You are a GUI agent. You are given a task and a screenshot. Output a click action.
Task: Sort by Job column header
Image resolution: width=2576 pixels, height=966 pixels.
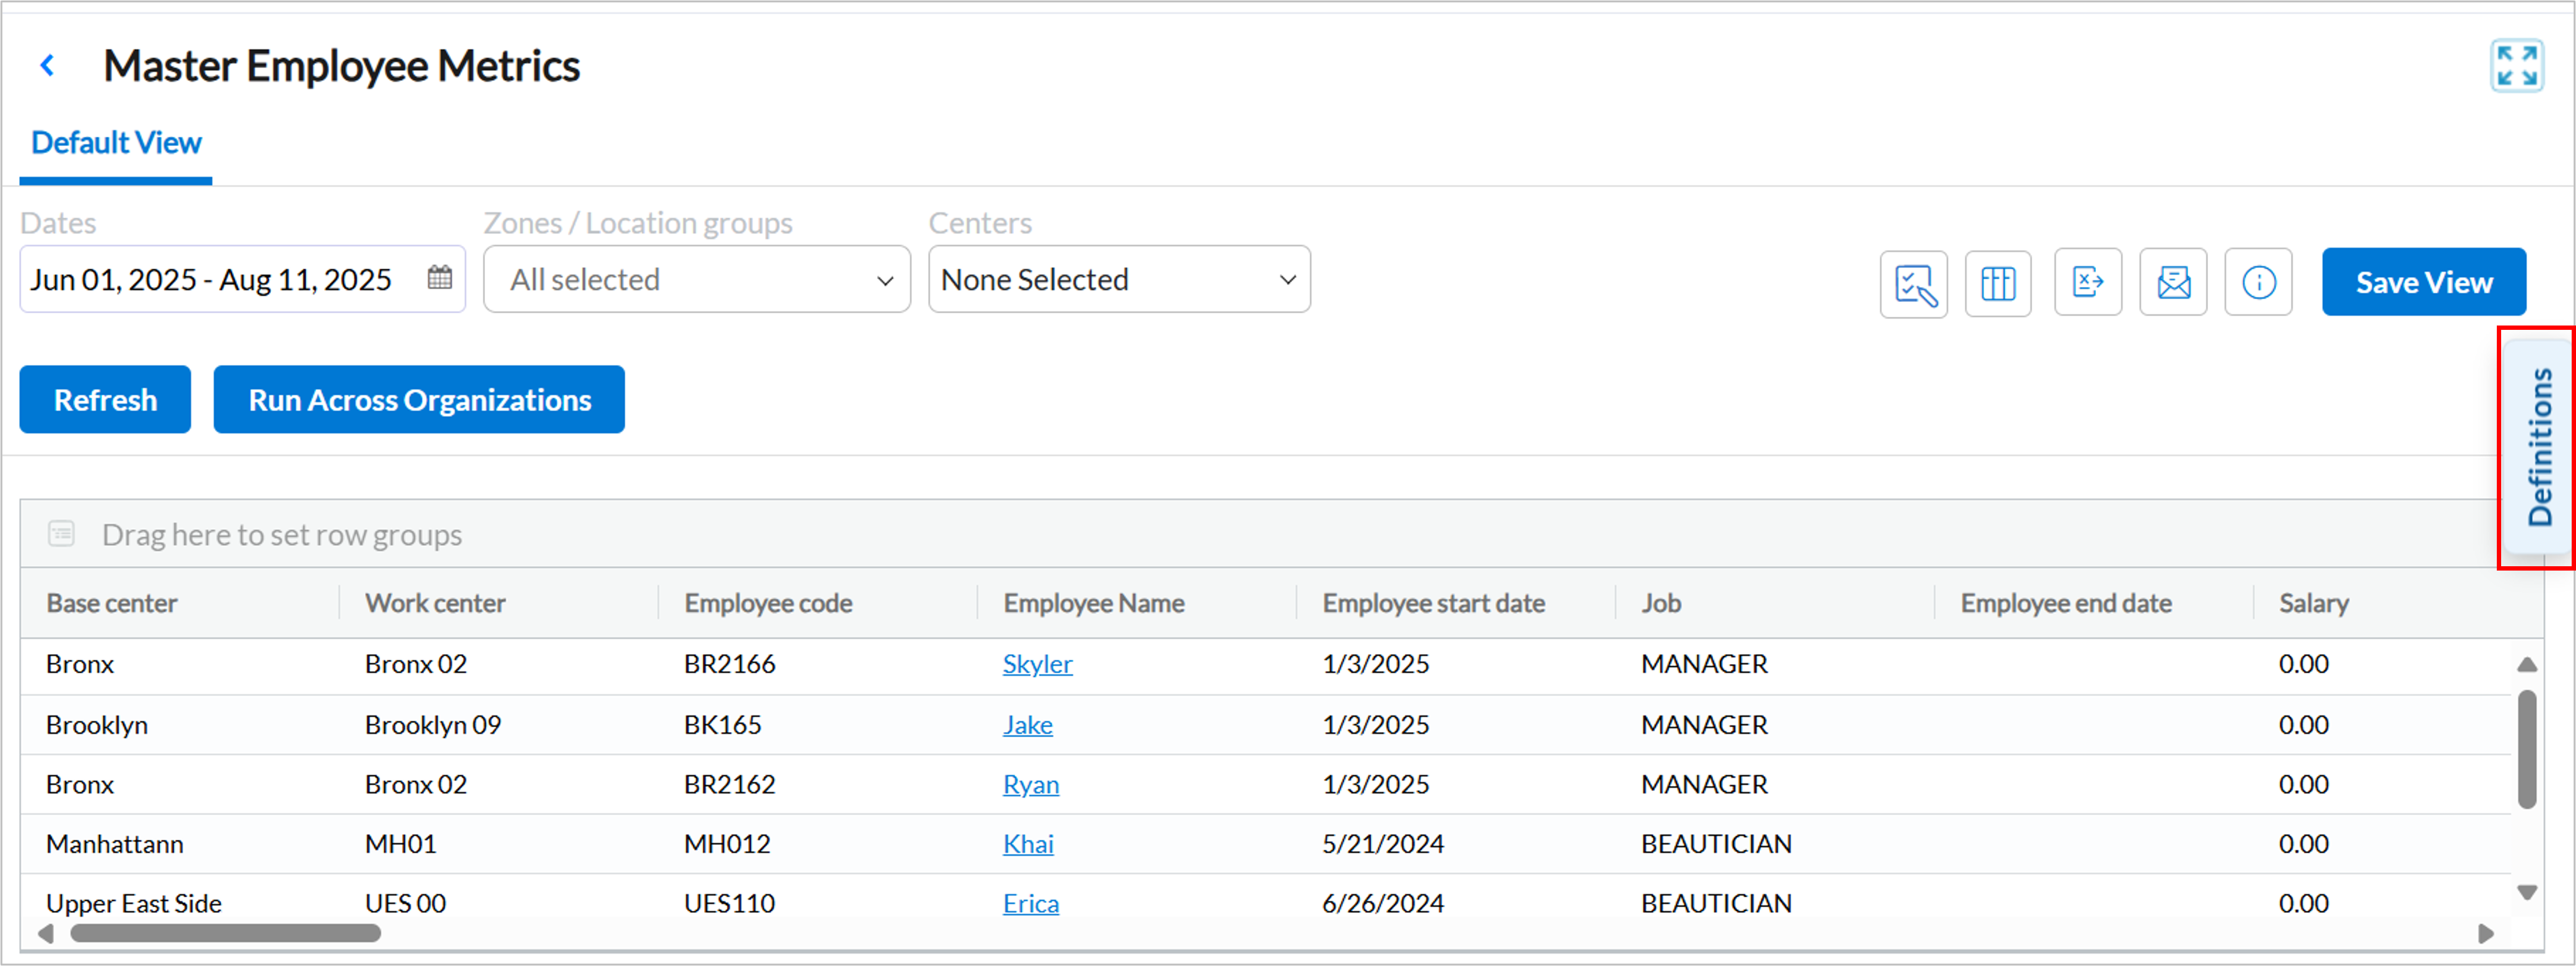click(1661, 603)
